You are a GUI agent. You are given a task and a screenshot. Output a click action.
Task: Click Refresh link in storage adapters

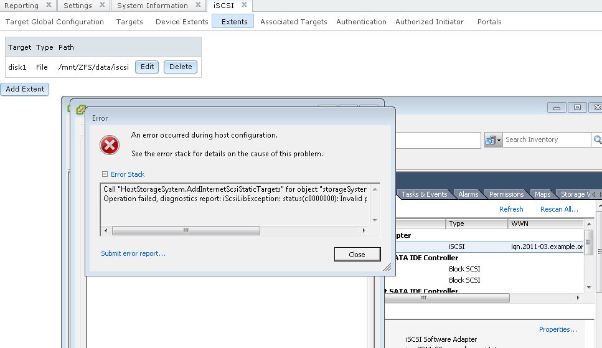click(x=511, y=209)
